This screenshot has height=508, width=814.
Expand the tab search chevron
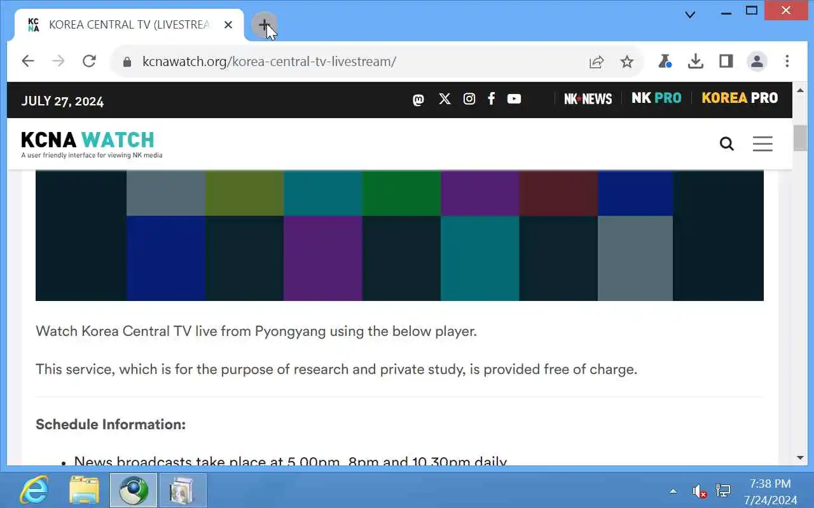pos(690,15)
